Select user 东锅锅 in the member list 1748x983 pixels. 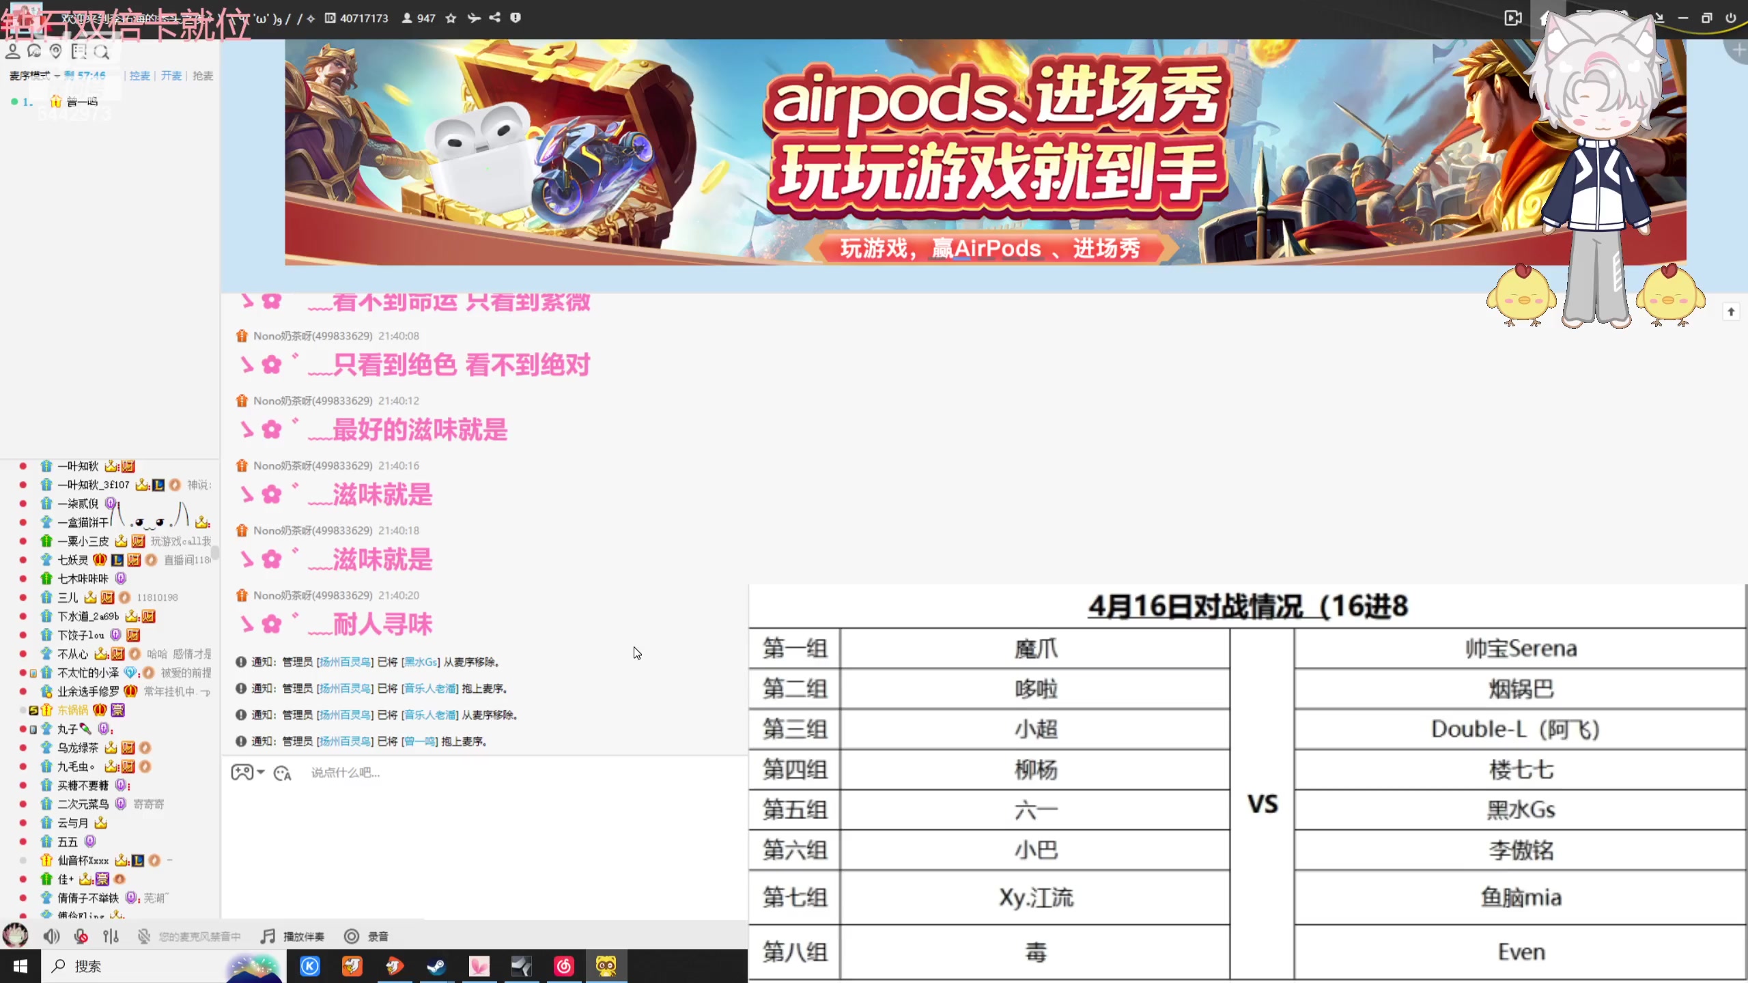[x=73, y=710]
